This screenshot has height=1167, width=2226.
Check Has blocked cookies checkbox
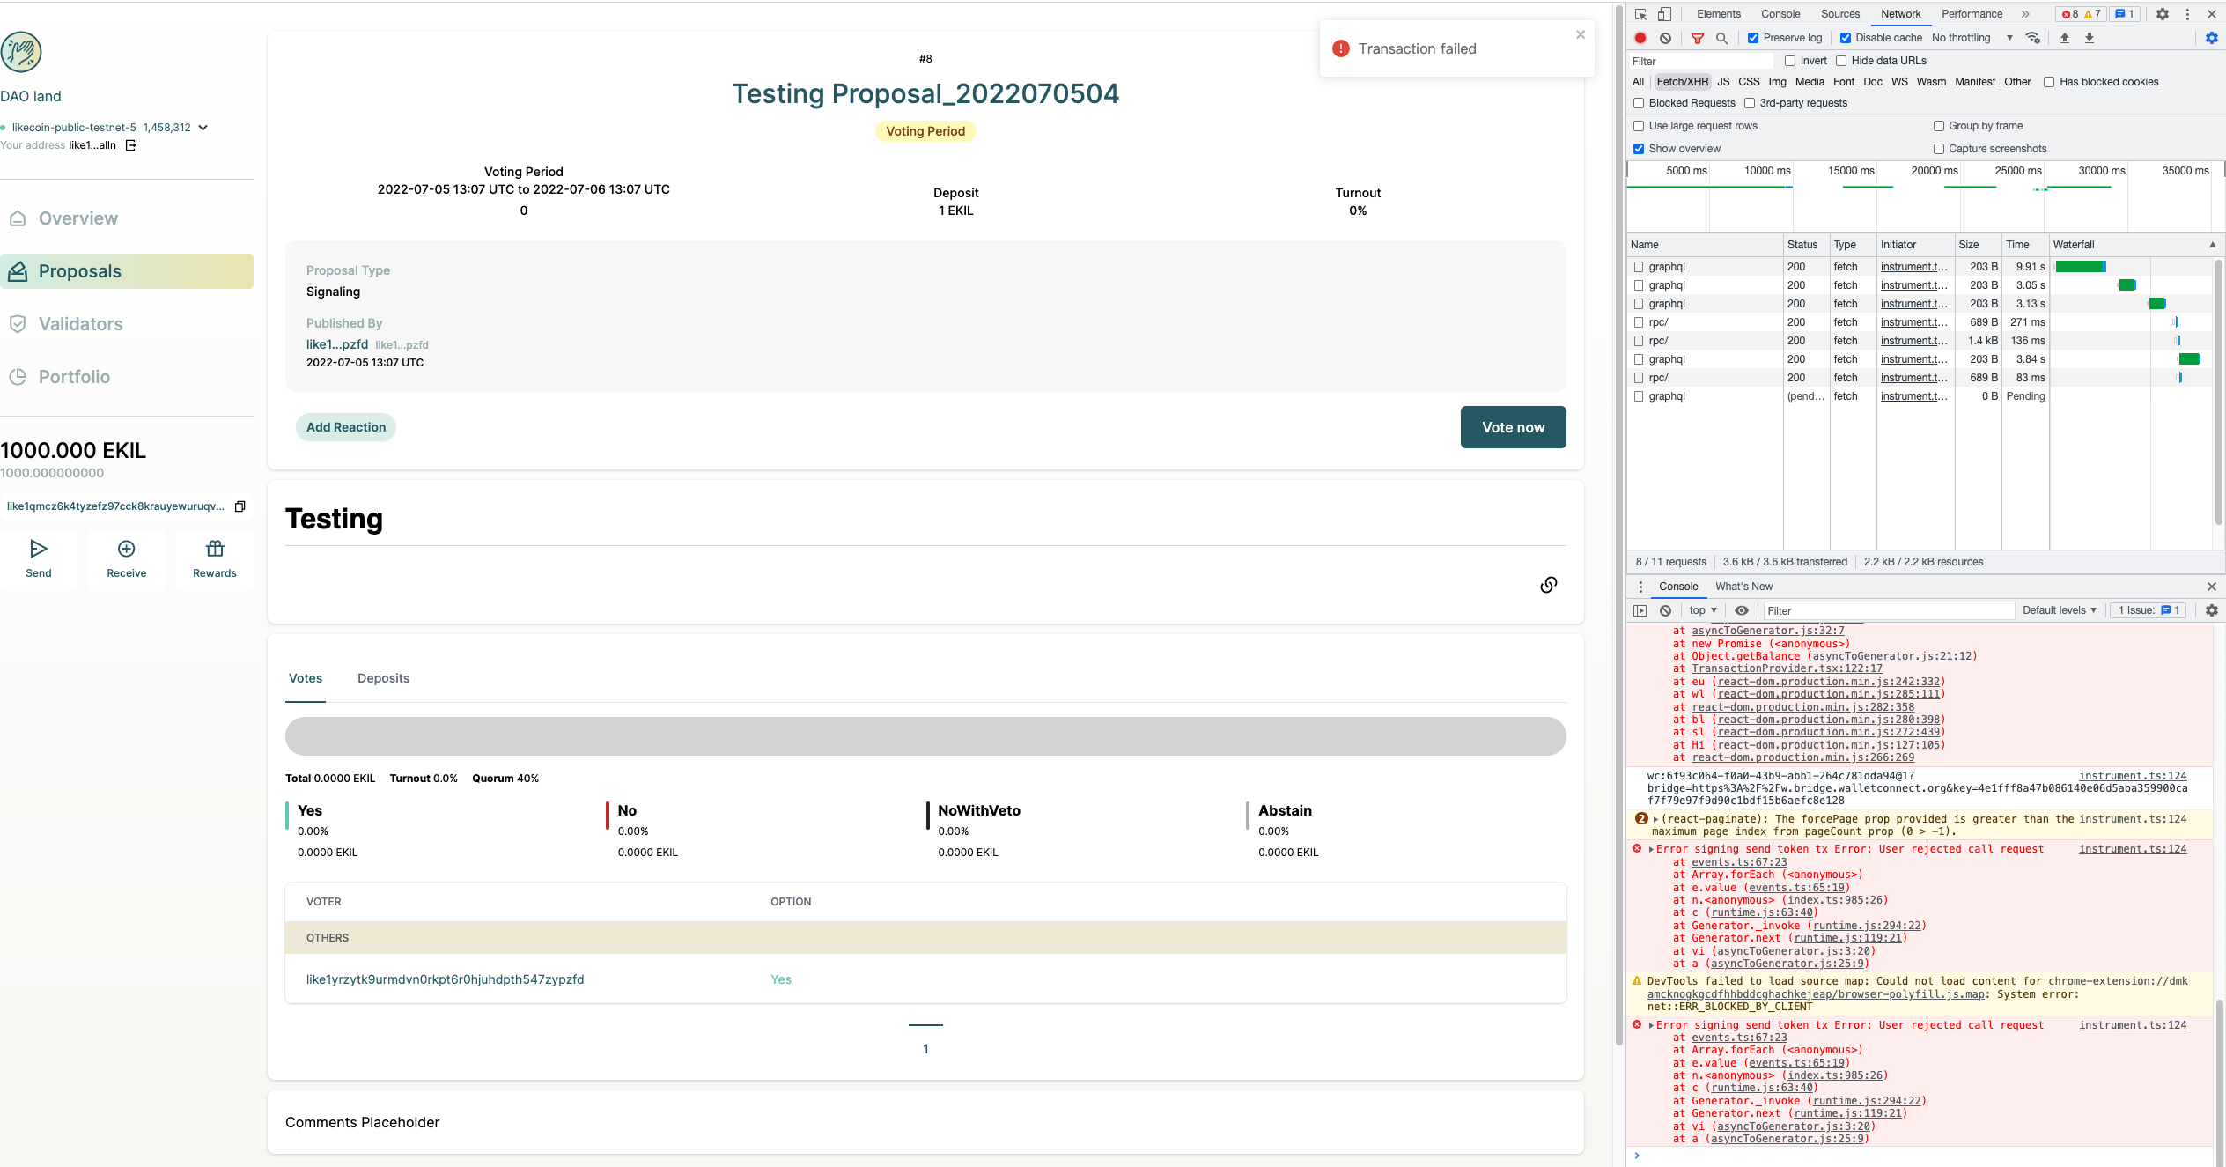[2049, 82]
